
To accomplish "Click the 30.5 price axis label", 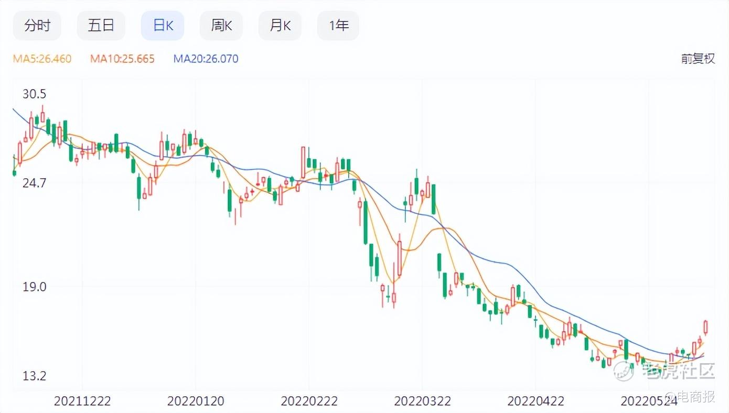I will pos(35,94).
